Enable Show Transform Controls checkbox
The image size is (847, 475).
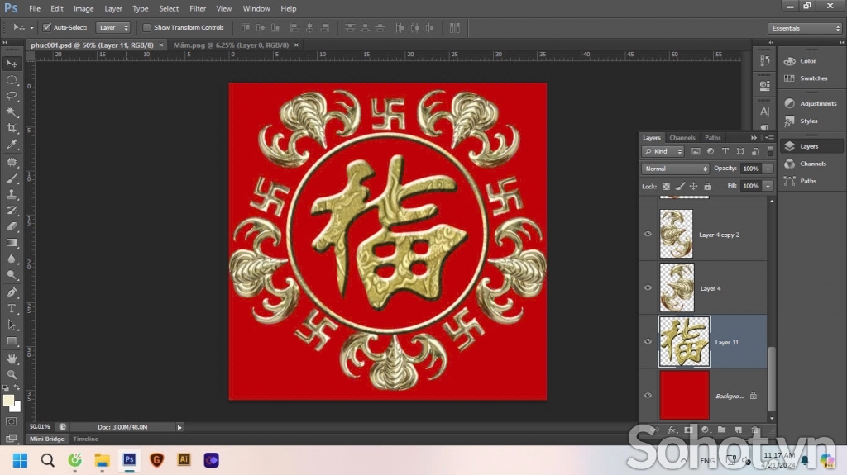click(x=146, y=27)
